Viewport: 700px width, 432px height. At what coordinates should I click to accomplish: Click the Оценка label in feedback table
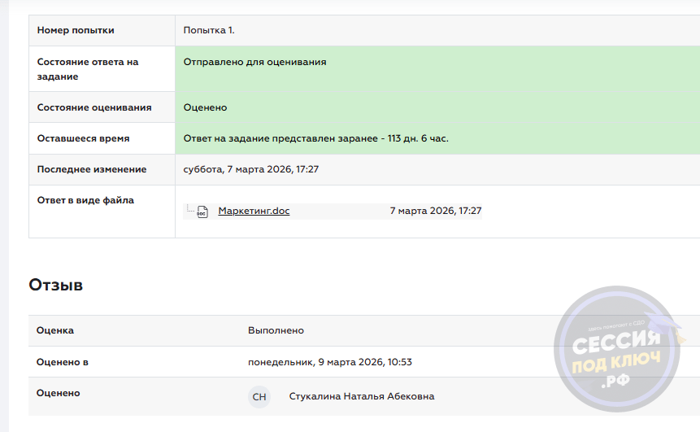[55, 330]
